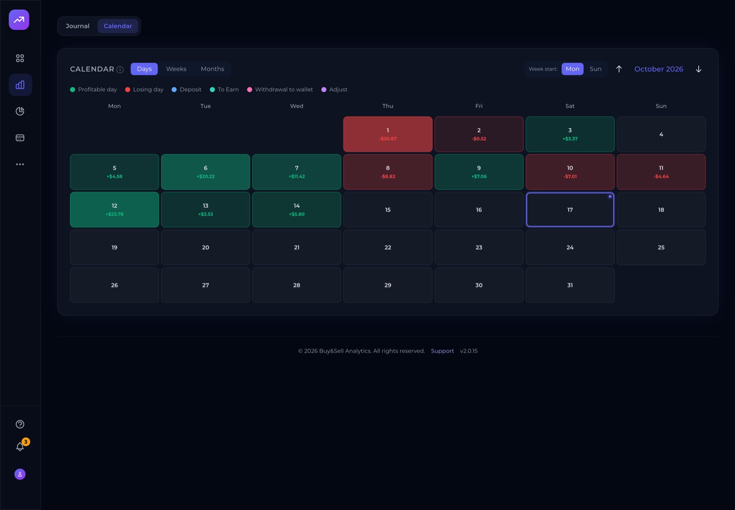Click the To Earn legend item
This screenshot has height=510, width=735.
point(224,90)
